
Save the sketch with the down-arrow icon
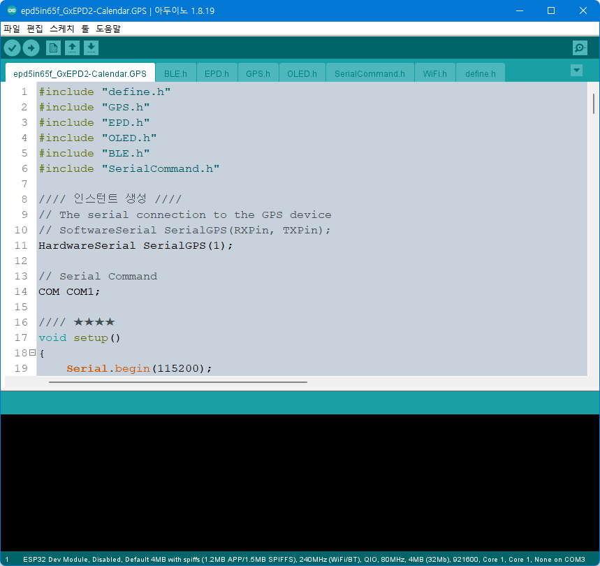pyautogui.click(x=91, y=48)
